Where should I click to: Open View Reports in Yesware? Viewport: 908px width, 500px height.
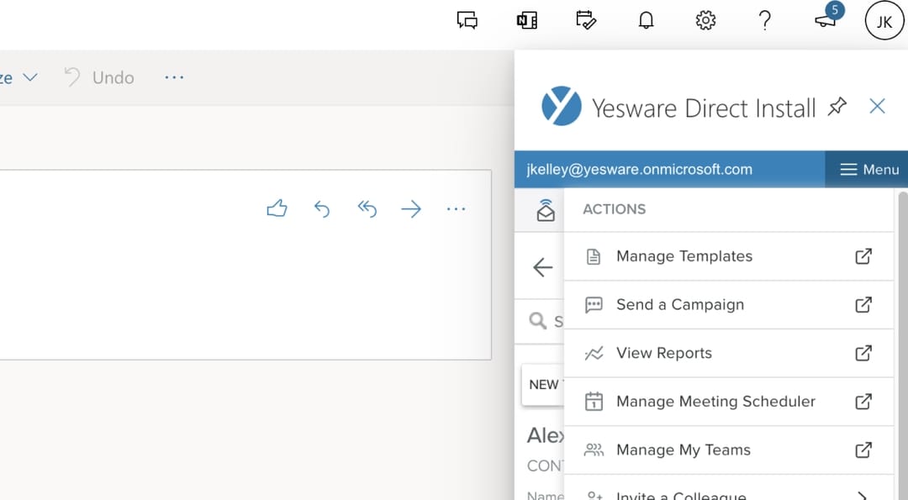coord(663,353)
